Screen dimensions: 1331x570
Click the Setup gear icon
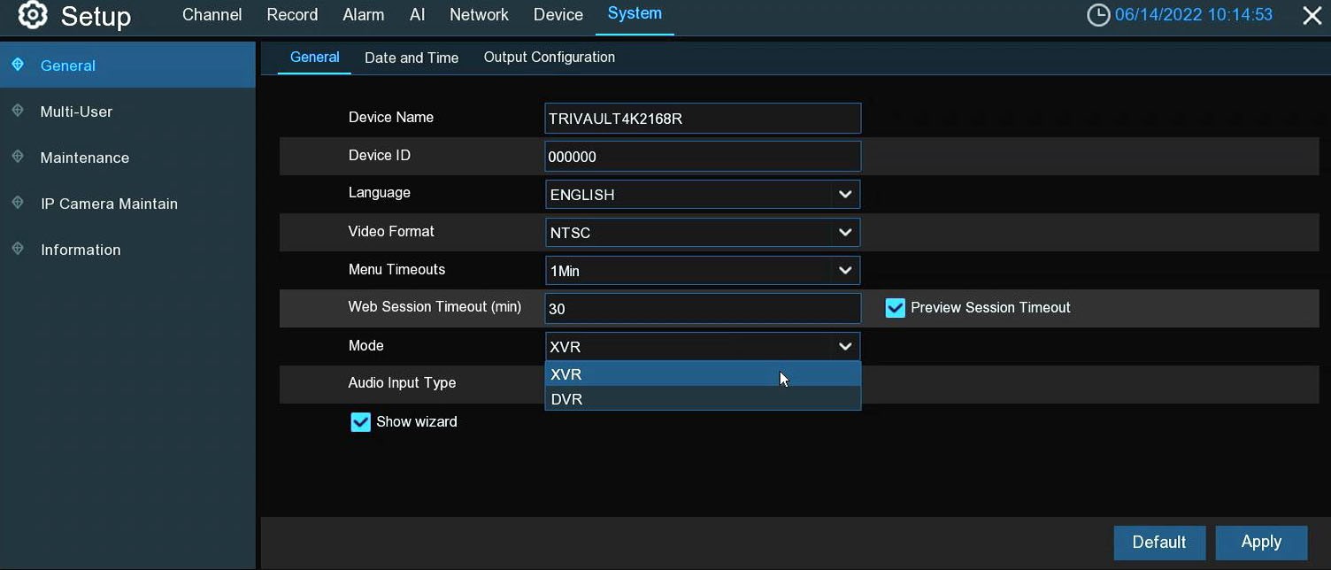point(33,15)
